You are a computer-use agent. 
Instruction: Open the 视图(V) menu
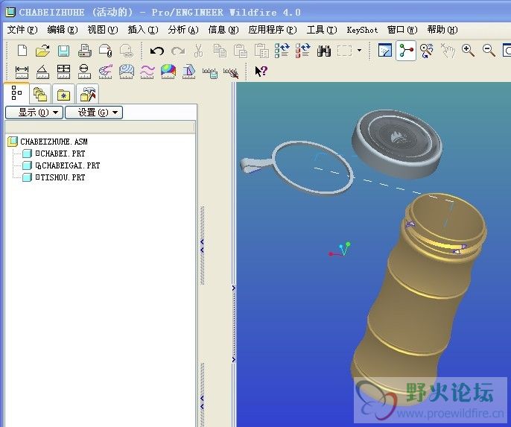point(103,30)
